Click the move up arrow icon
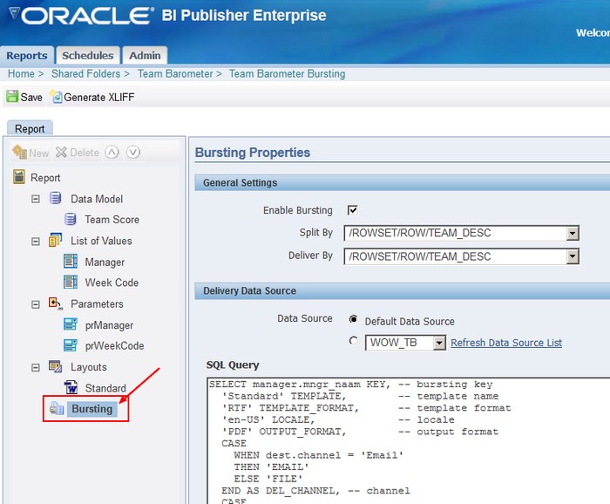Screen dimensions: 610x504 [x=112, y=152]
